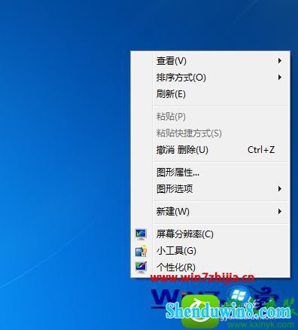The height and width of the screenshot is (330, 298).
Task: Select the greyed 粘贴快捷方式(S) entry
Action: [210, 133]
